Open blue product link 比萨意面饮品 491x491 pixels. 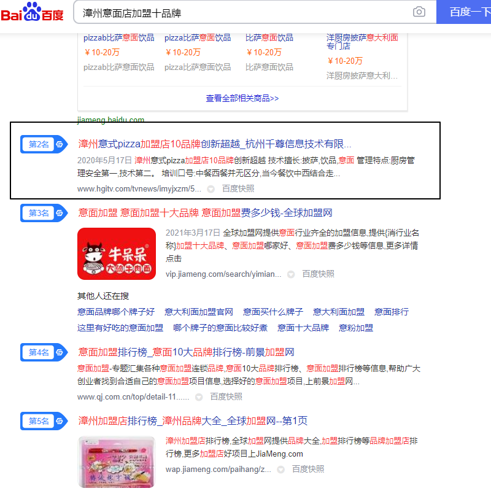(x=269, y=38)
